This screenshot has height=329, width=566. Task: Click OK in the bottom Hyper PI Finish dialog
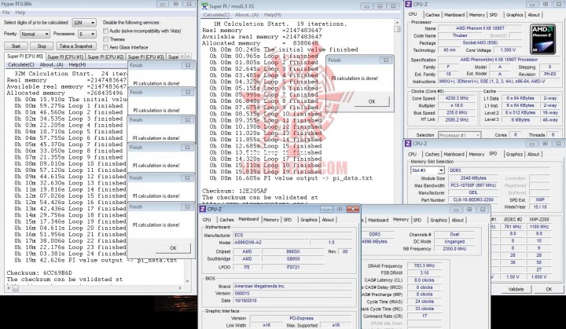pyautogui.click(x=173, y=248)
